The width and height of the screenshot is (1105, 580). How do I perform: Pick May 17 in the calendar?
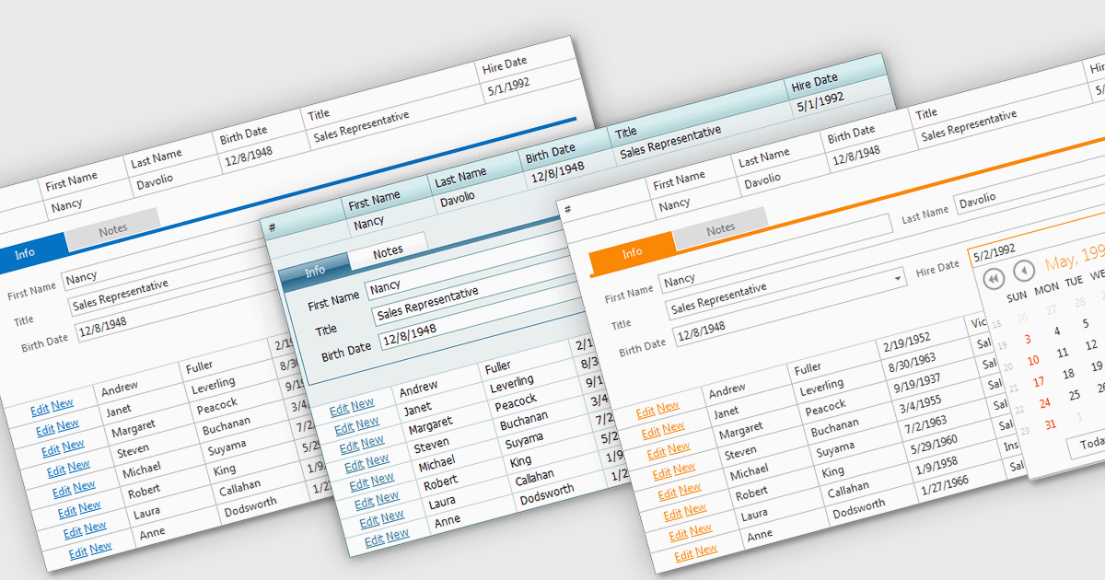point(1039,381)
